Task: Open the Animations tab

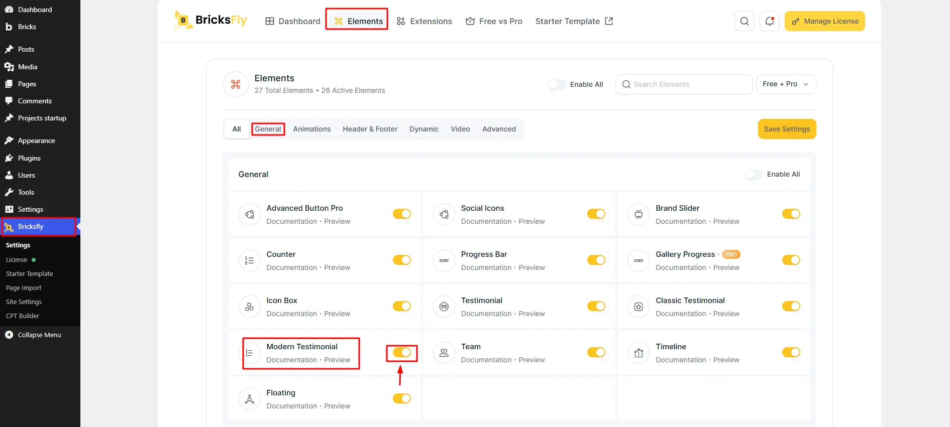Action: click(x=312, y=129)
